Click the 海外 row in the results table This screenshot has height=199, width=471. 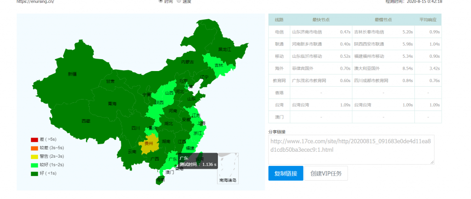(x=279, y=68)
